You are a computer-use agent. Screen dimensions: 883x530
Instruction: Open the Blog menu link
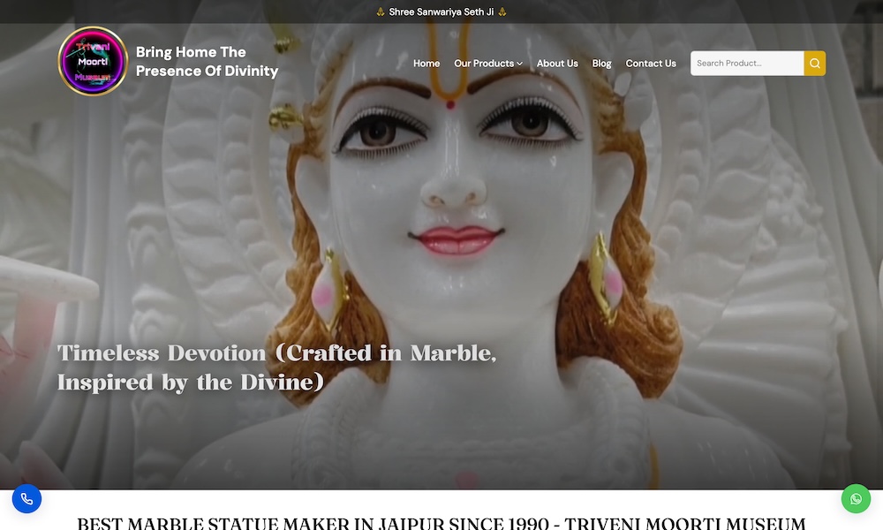pyautogui.click(x=601, y=63)
